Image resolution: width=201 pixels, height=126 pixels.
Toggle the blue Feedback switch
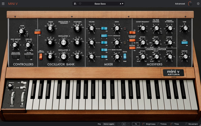click(104, 36)
